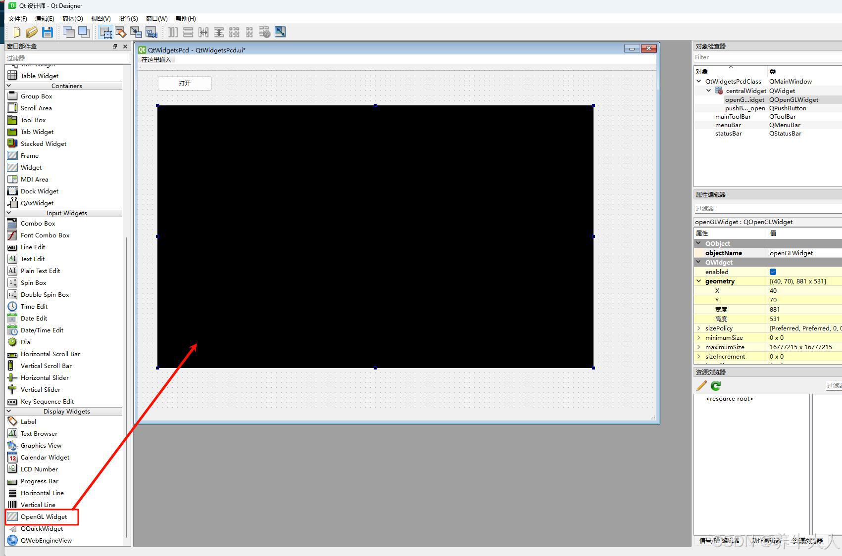Click the Save floppy disk icon
This screenshot has height=556, width=842.
[x=48, y=32]
